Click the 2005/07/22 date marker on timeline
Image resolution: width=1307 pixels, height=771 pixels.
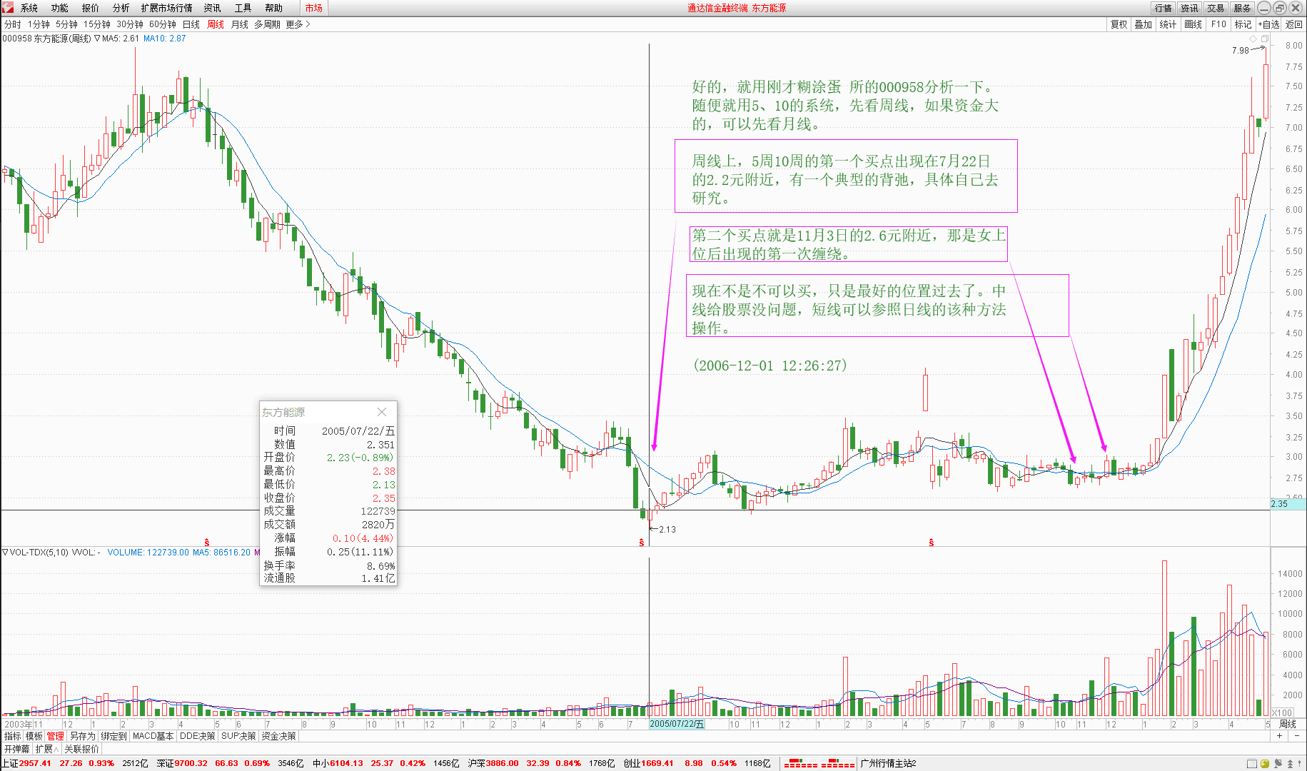(677, 724)
